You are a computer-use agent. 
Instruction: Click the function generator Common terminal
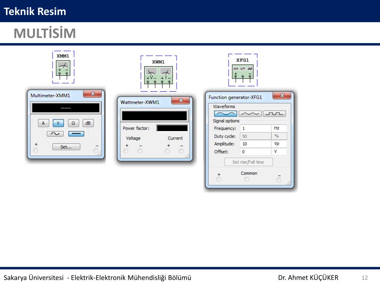(x=247, y=179)
